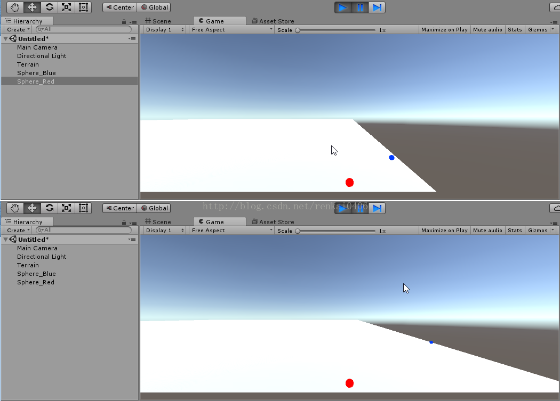Select the Move tool in the lower editor toolbar
The image size is (560, 401).
32,208
